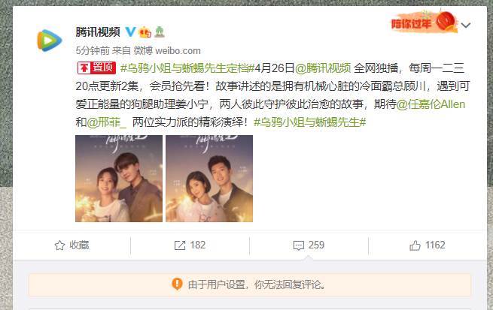Open comments icon showing 259
The height and width of the screenshot is (310, 493).
[x=298, y=245]
